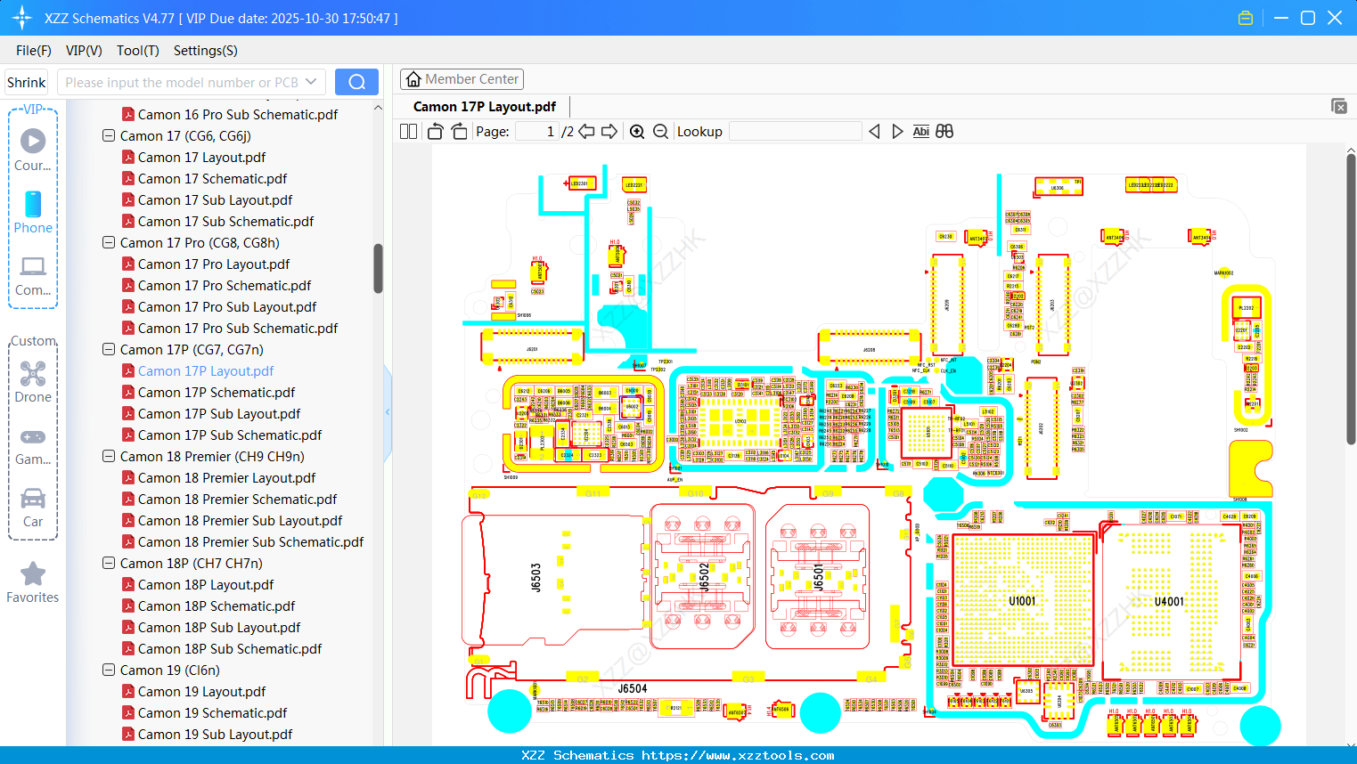Collapse the Camon 17P (CG7, CG7n) folder
The width and height of the screenshot is (1357, 764).
pyautogui.click(x=109, y=350)
